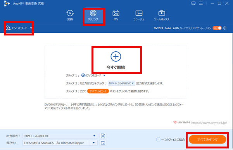Open the hamburger menu in title bar
The height and width of the screenshot is (150, 233).
pyautogui.click(x=201, y=3)
